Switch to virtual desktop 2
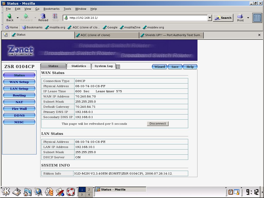This screenshot has height=198, width=264. coord(89,189)
